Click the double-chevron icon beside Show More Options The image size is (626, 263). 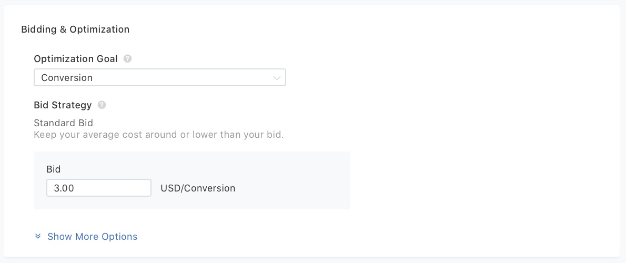(x=38, y=237)
